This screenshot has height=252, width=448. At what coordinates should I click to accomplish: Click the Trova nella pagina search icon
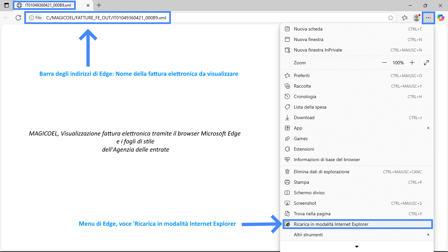coord(287,214)
